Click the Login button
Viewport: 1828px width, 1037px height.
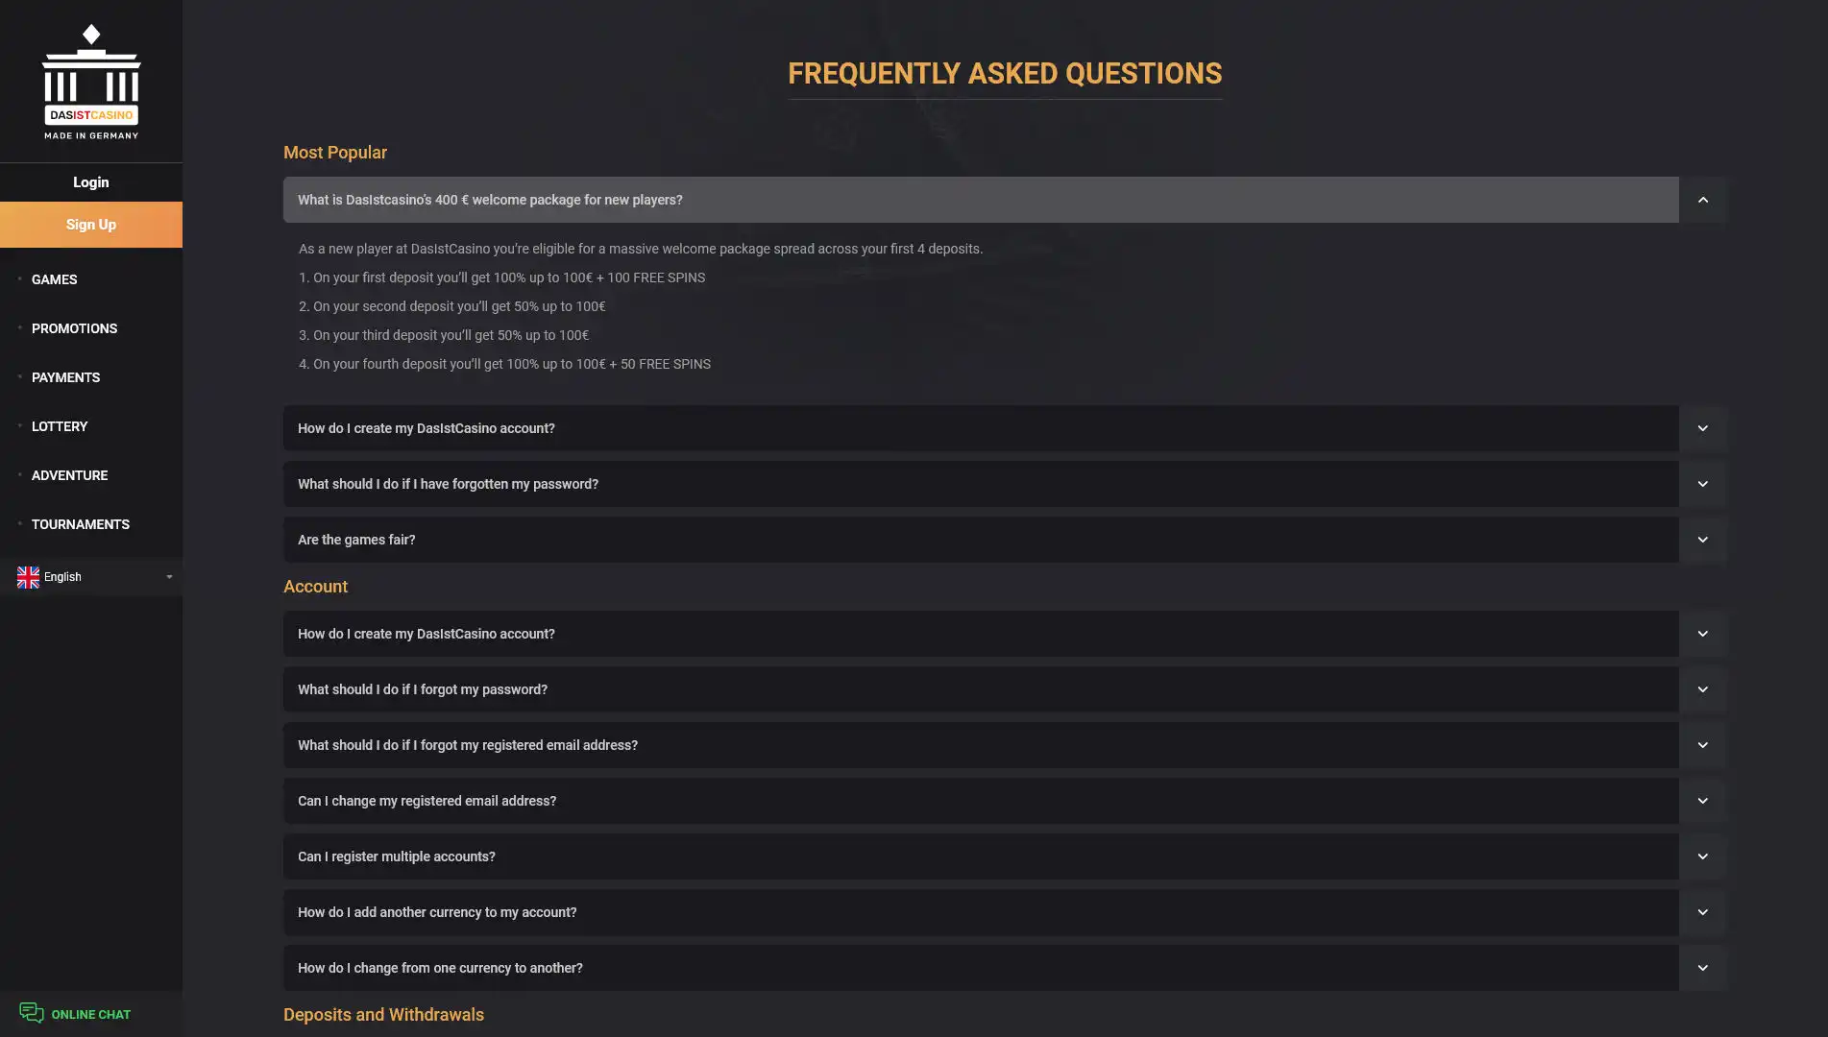91,182
